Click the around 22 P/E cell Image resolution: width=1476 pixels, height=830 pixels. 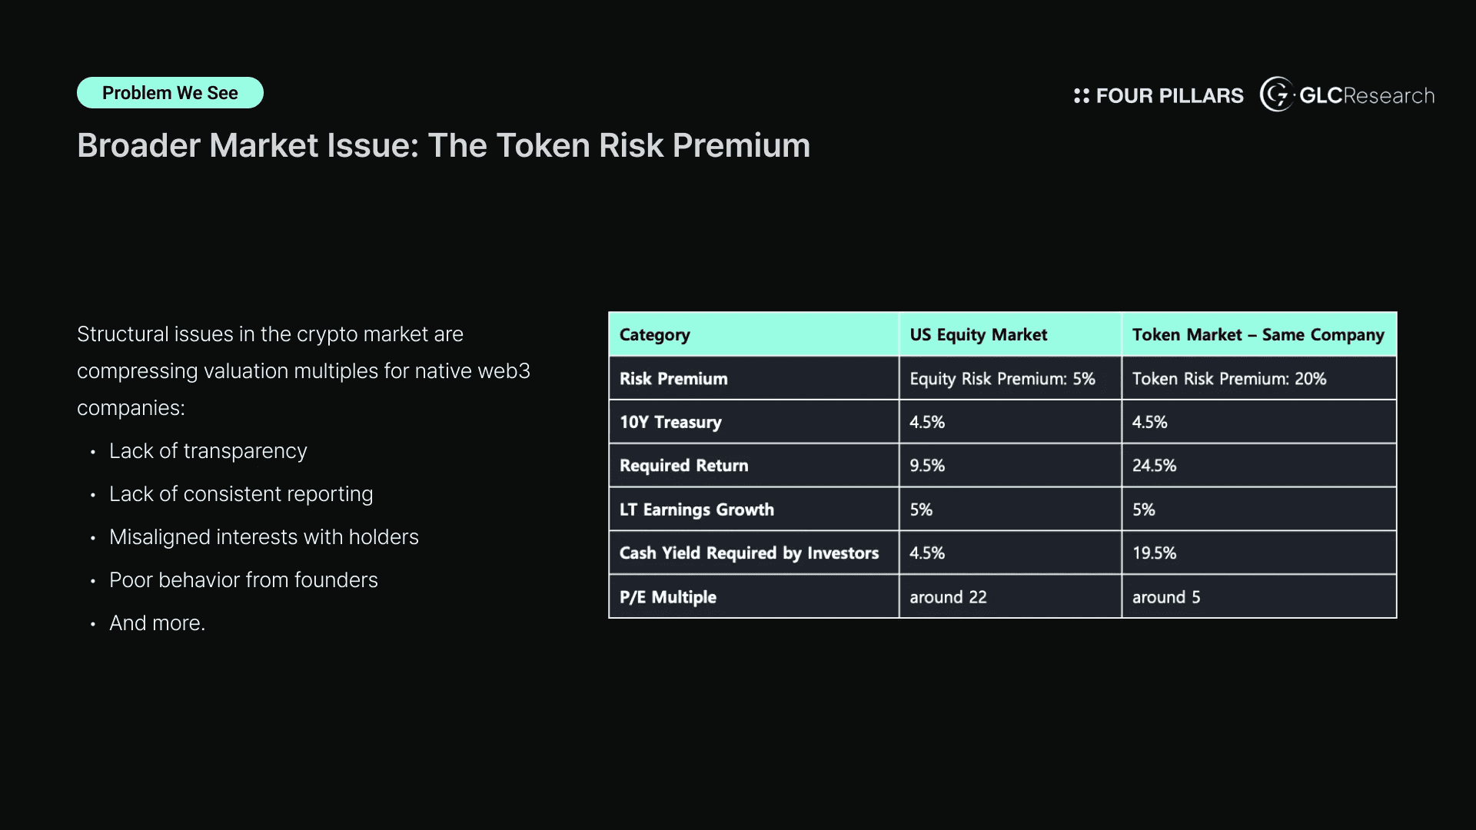1010,597
